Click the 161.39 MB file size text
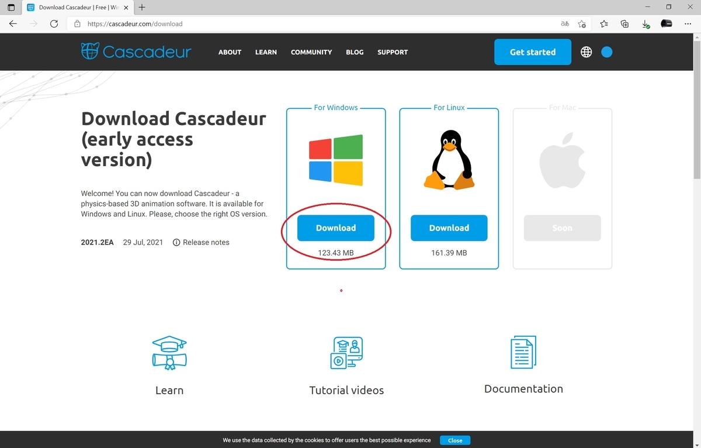 click(449, 253)
